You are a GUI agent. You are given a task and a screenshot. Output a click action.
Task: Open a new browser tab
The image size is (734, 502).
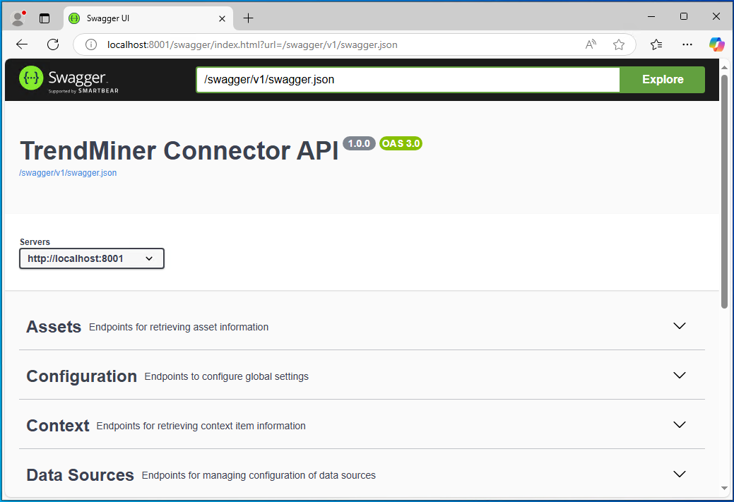point(248,18)
